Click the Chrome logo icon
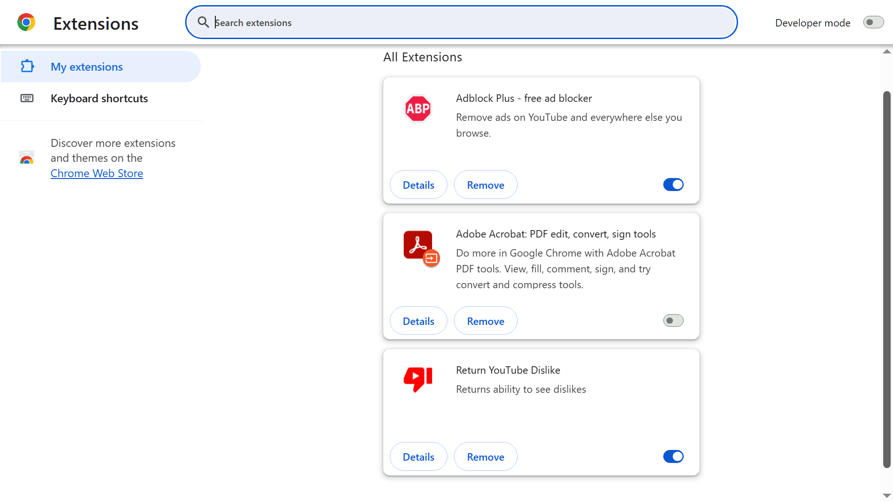This screenshot has width=893, height=502. pos(26,22)
